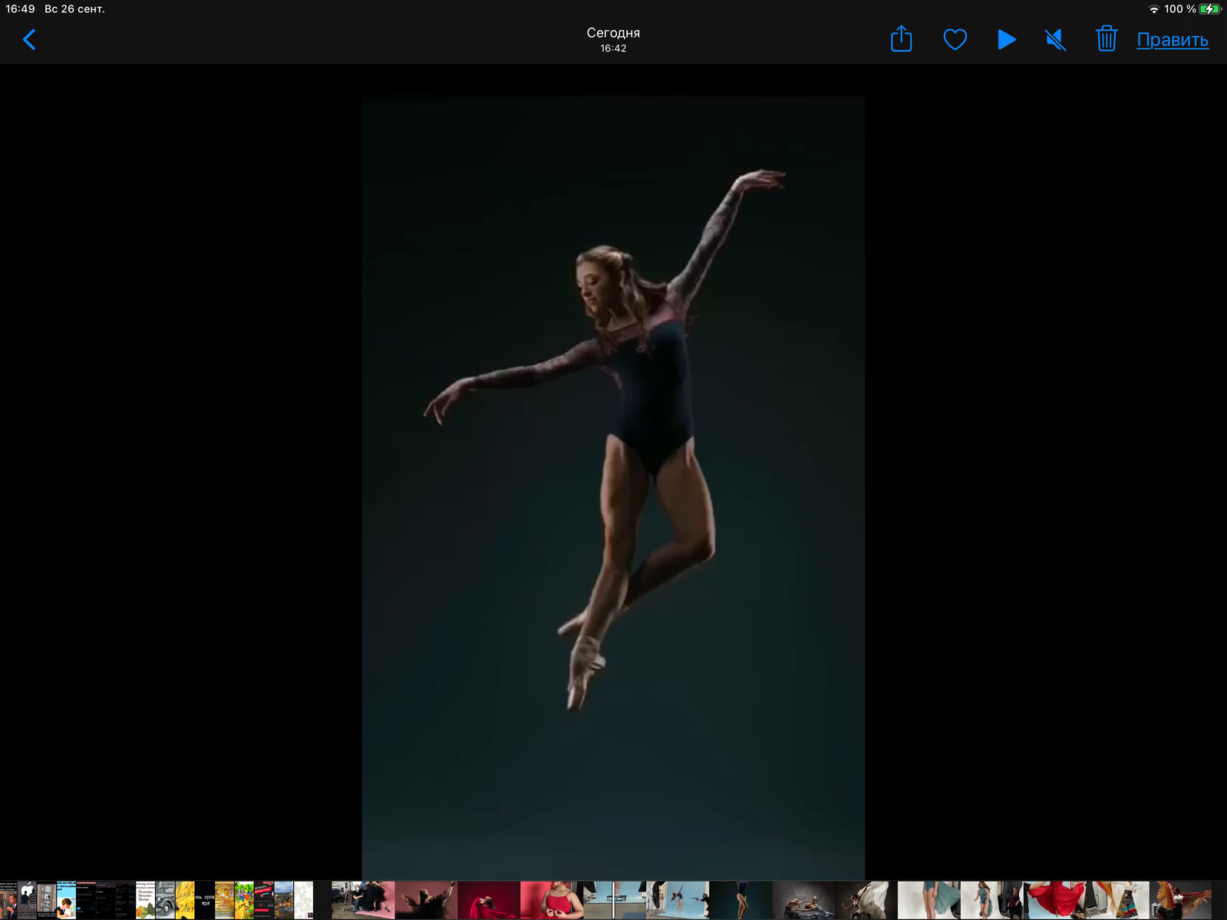Delete the video with the trash icon
This screenshot has height=920, width=1227.
[x=1106, y=38]
